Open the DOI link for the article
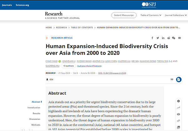The image size is (188, 131). coord(112,73)
